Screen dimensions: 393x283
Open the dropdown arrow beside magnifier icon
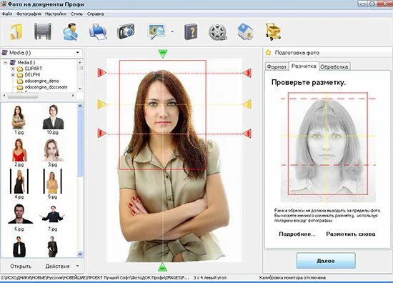172,31
